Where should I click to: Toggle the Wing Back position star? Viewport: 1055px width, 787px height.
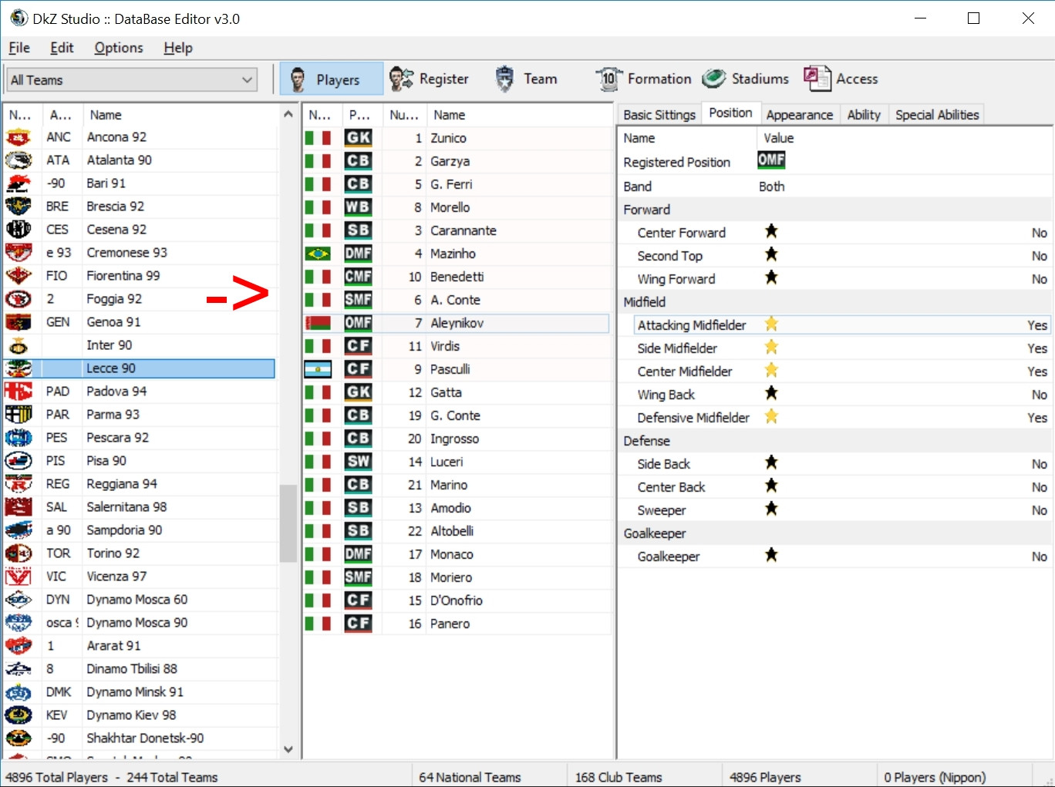[771, 393]
